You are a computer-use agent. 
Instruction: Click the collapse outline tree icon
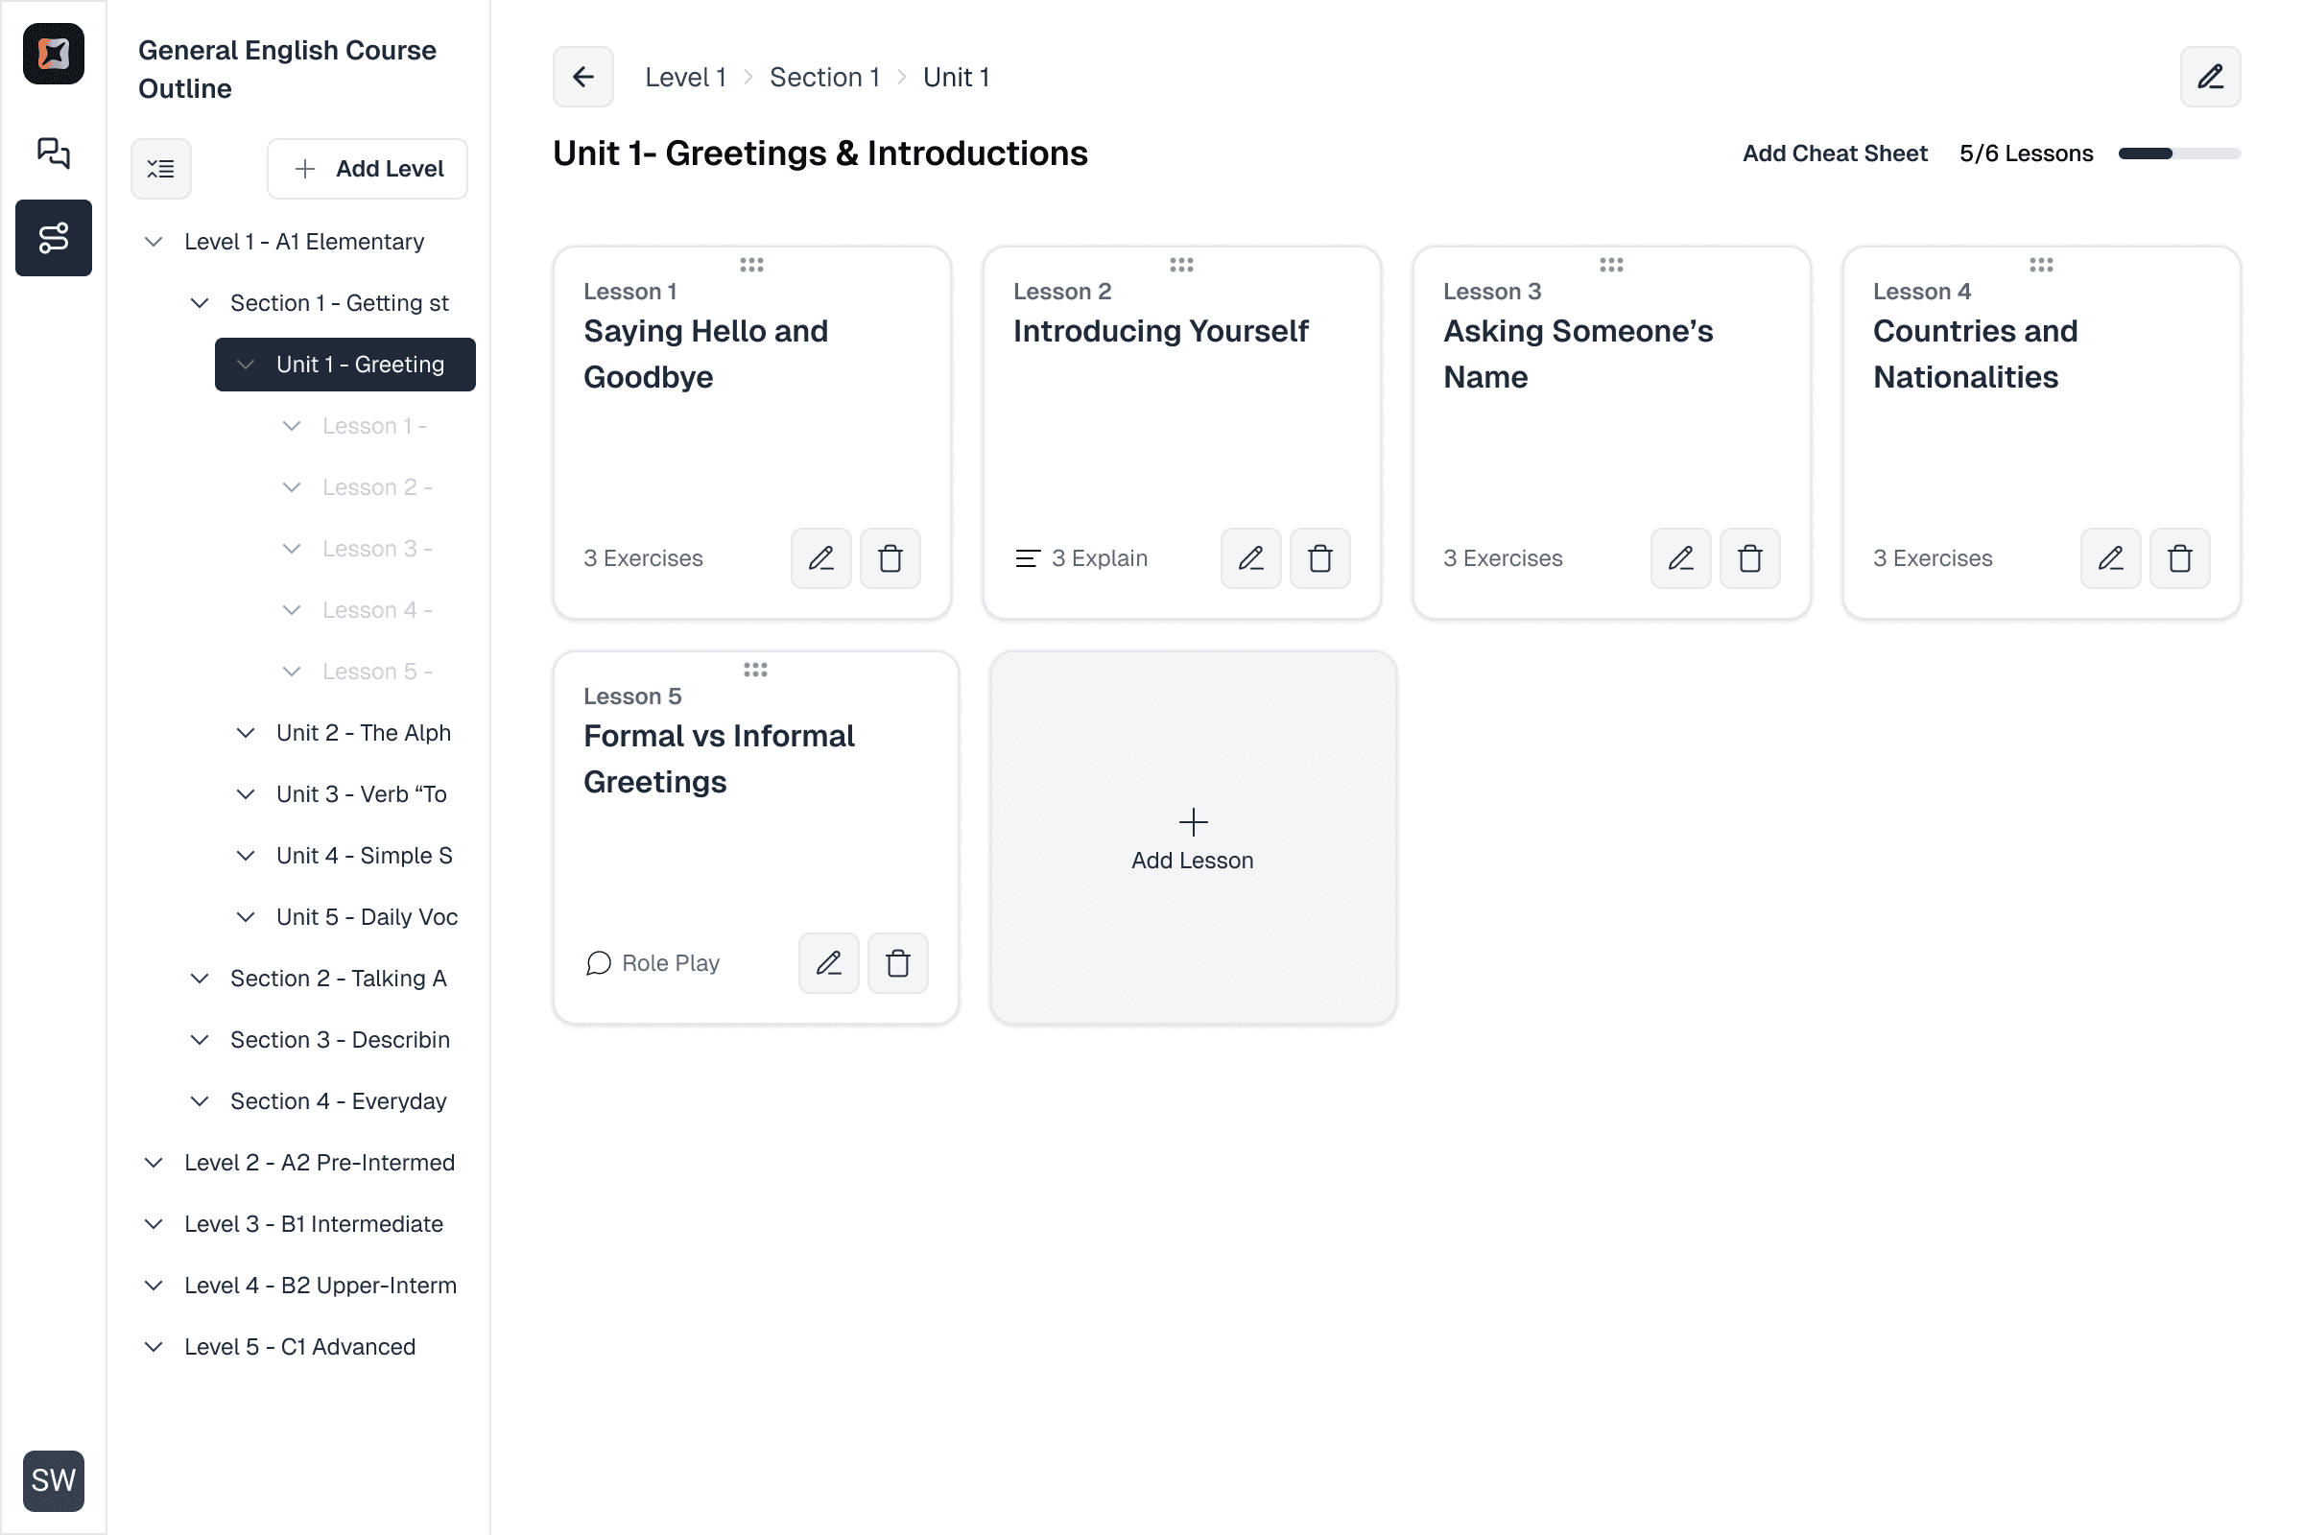click(160, 169)
